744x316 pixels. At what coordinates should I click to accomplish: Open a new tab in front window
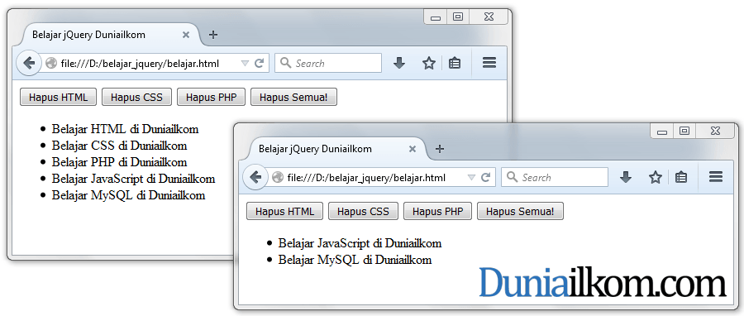tap(440, 149)
